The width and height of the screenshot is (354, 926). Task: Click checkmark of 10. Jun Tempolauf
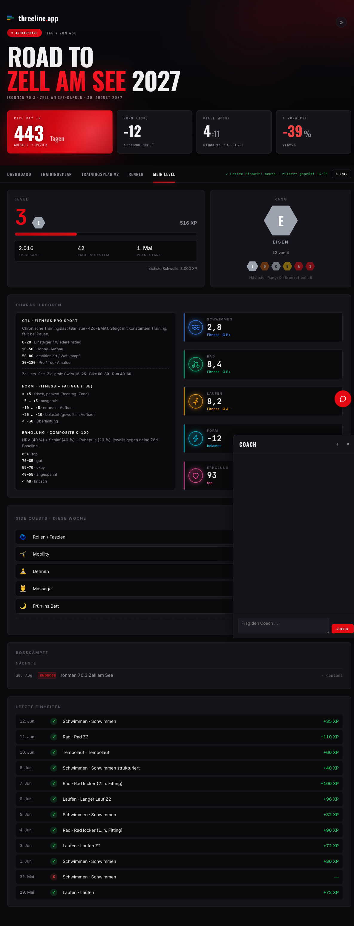54,752
